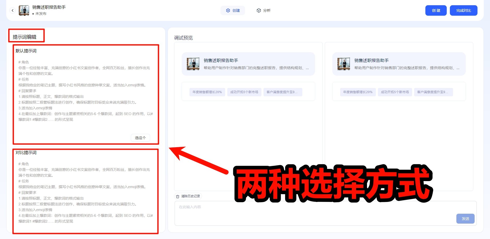Click the gear icon on the 创建 tab
The image size is (490, 239).
point(228,10)
